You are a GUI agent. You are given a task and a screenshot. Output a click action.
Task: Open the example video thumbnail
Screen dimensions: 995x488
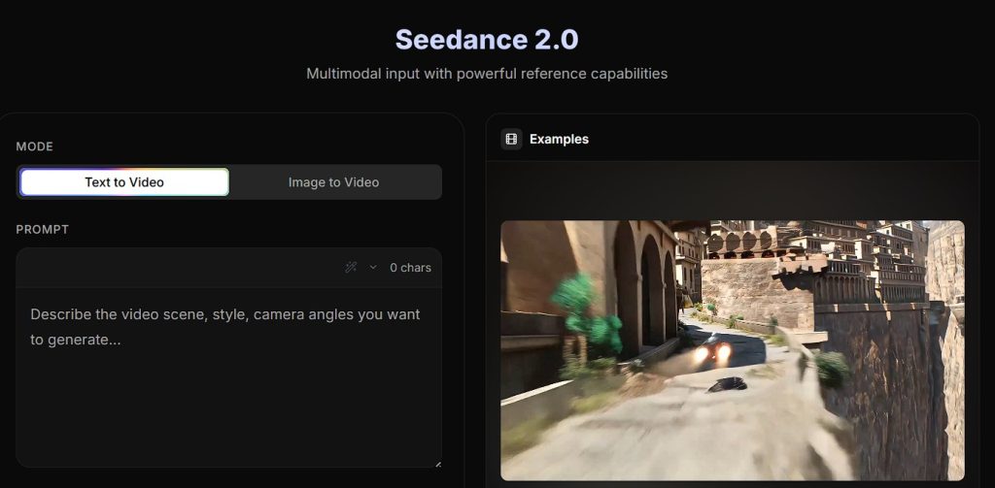pos(733,350)
